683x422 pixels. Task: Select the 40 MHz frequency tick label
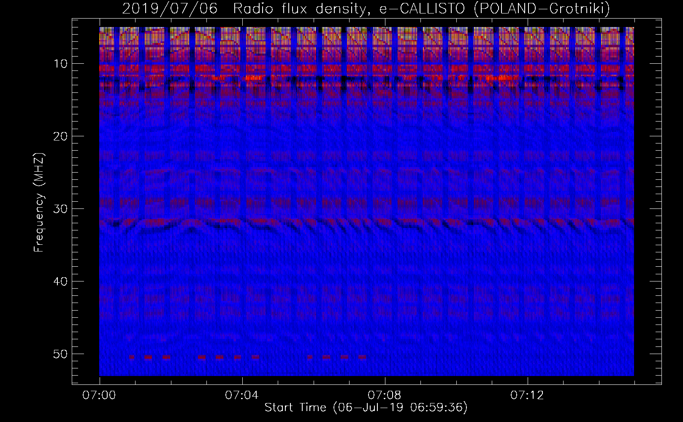[x=60, y=281]
